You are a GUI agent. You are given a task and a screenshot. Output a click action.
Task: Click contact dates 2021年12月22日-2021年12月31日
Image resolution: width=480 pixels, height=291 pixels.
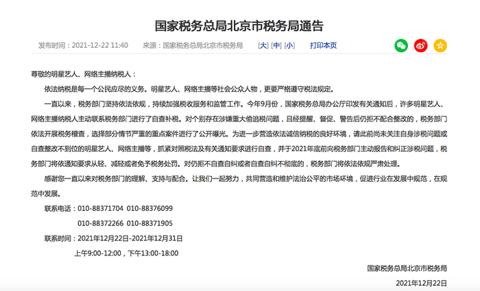pos(130,238)
